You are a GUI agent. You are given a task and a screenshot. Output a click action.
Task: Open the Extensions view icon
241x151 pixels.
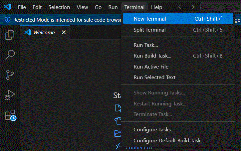tap(10, 115)
